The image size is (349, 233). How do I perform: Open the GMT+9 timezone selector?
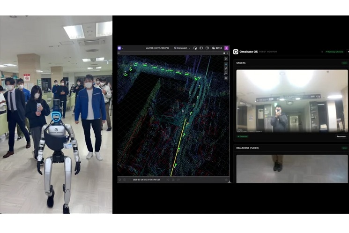217,48
